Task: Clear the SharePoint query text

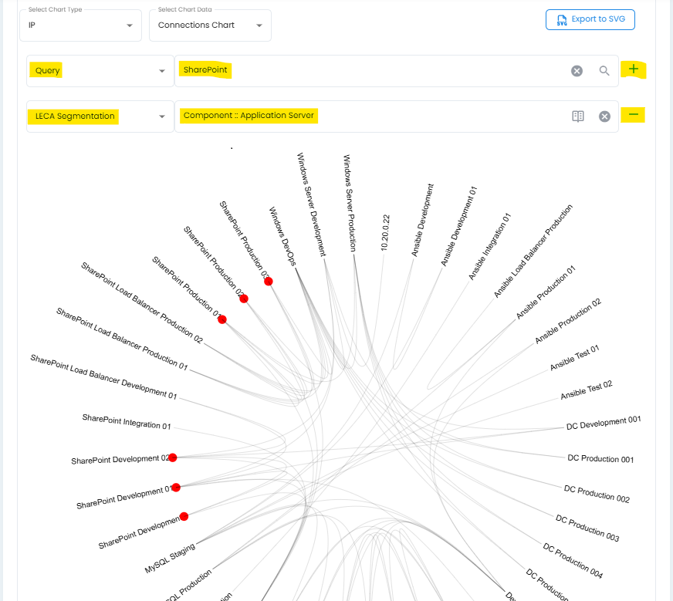Action: coord(577,71)
